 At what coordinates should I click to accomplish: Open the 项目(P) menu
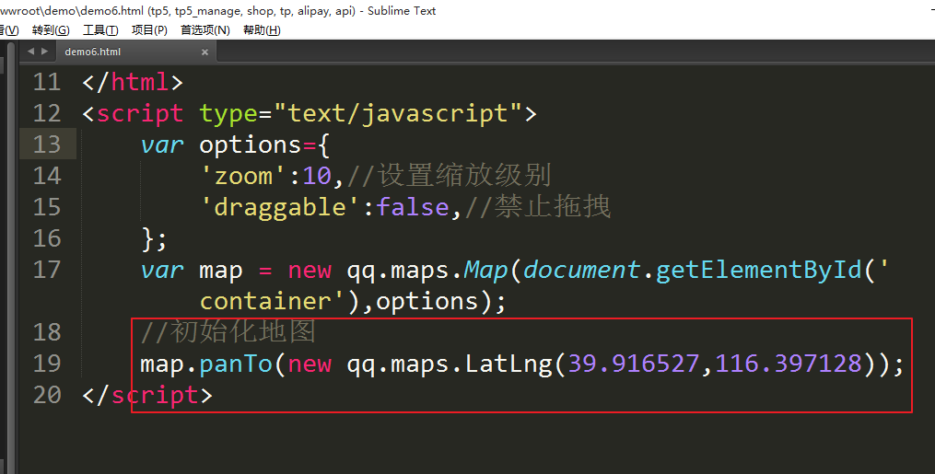pyautogui.click(x=149, y=29)
